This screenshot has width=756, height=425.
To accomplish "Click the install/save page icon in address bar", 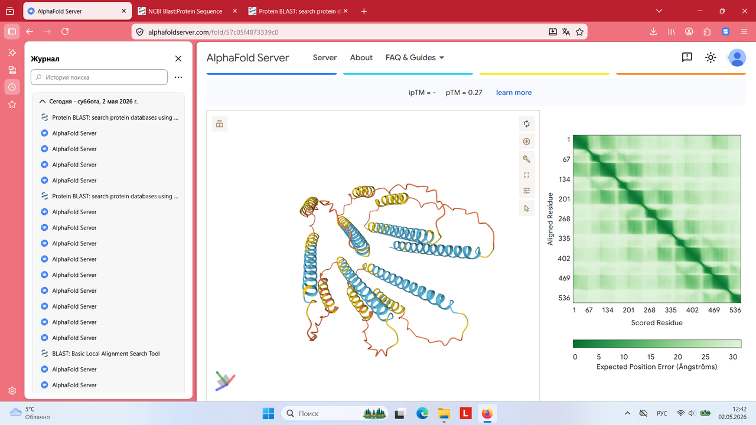I will 553,32.
